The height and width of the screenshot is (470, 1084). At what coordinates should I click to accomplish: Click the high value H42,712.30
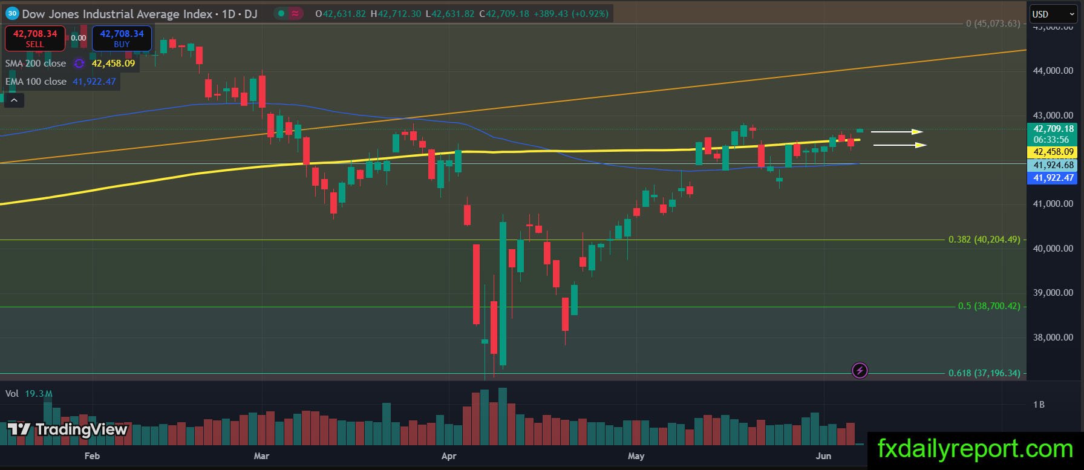[396, 13]
